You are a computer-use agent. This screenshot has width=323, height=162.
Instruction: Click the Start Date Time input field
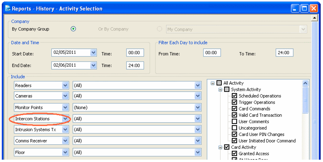[135, 53]
